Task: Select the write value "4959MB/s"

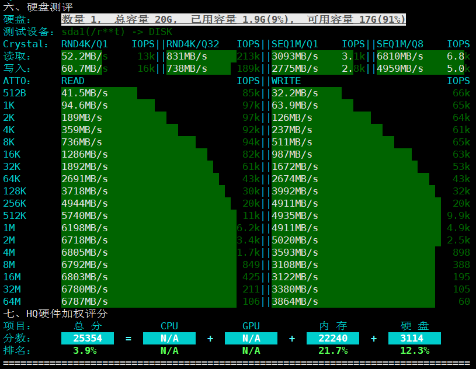Action: 400,68
